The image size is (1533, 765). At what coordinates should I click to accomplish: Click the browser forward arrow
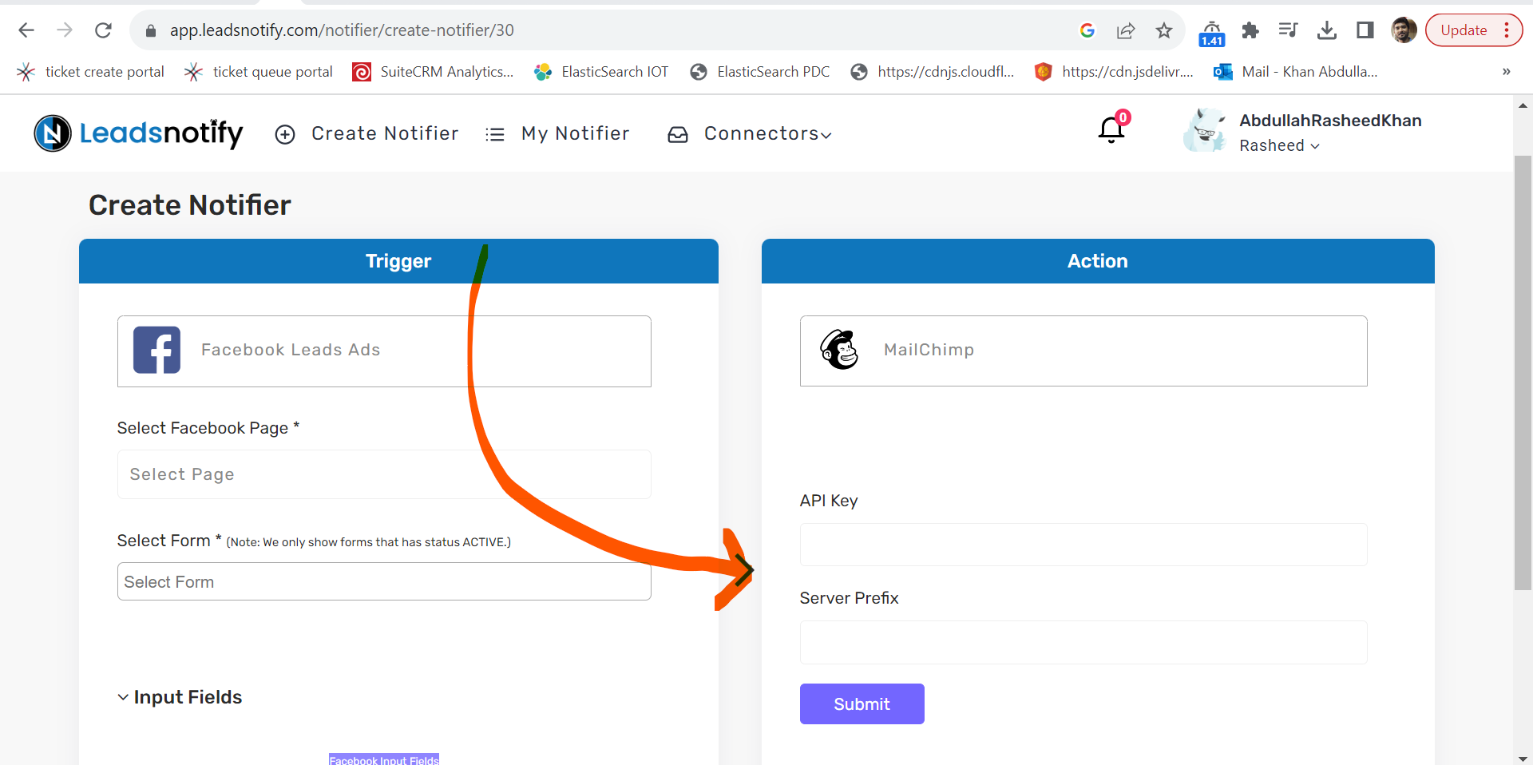click(x=65, y=30)
